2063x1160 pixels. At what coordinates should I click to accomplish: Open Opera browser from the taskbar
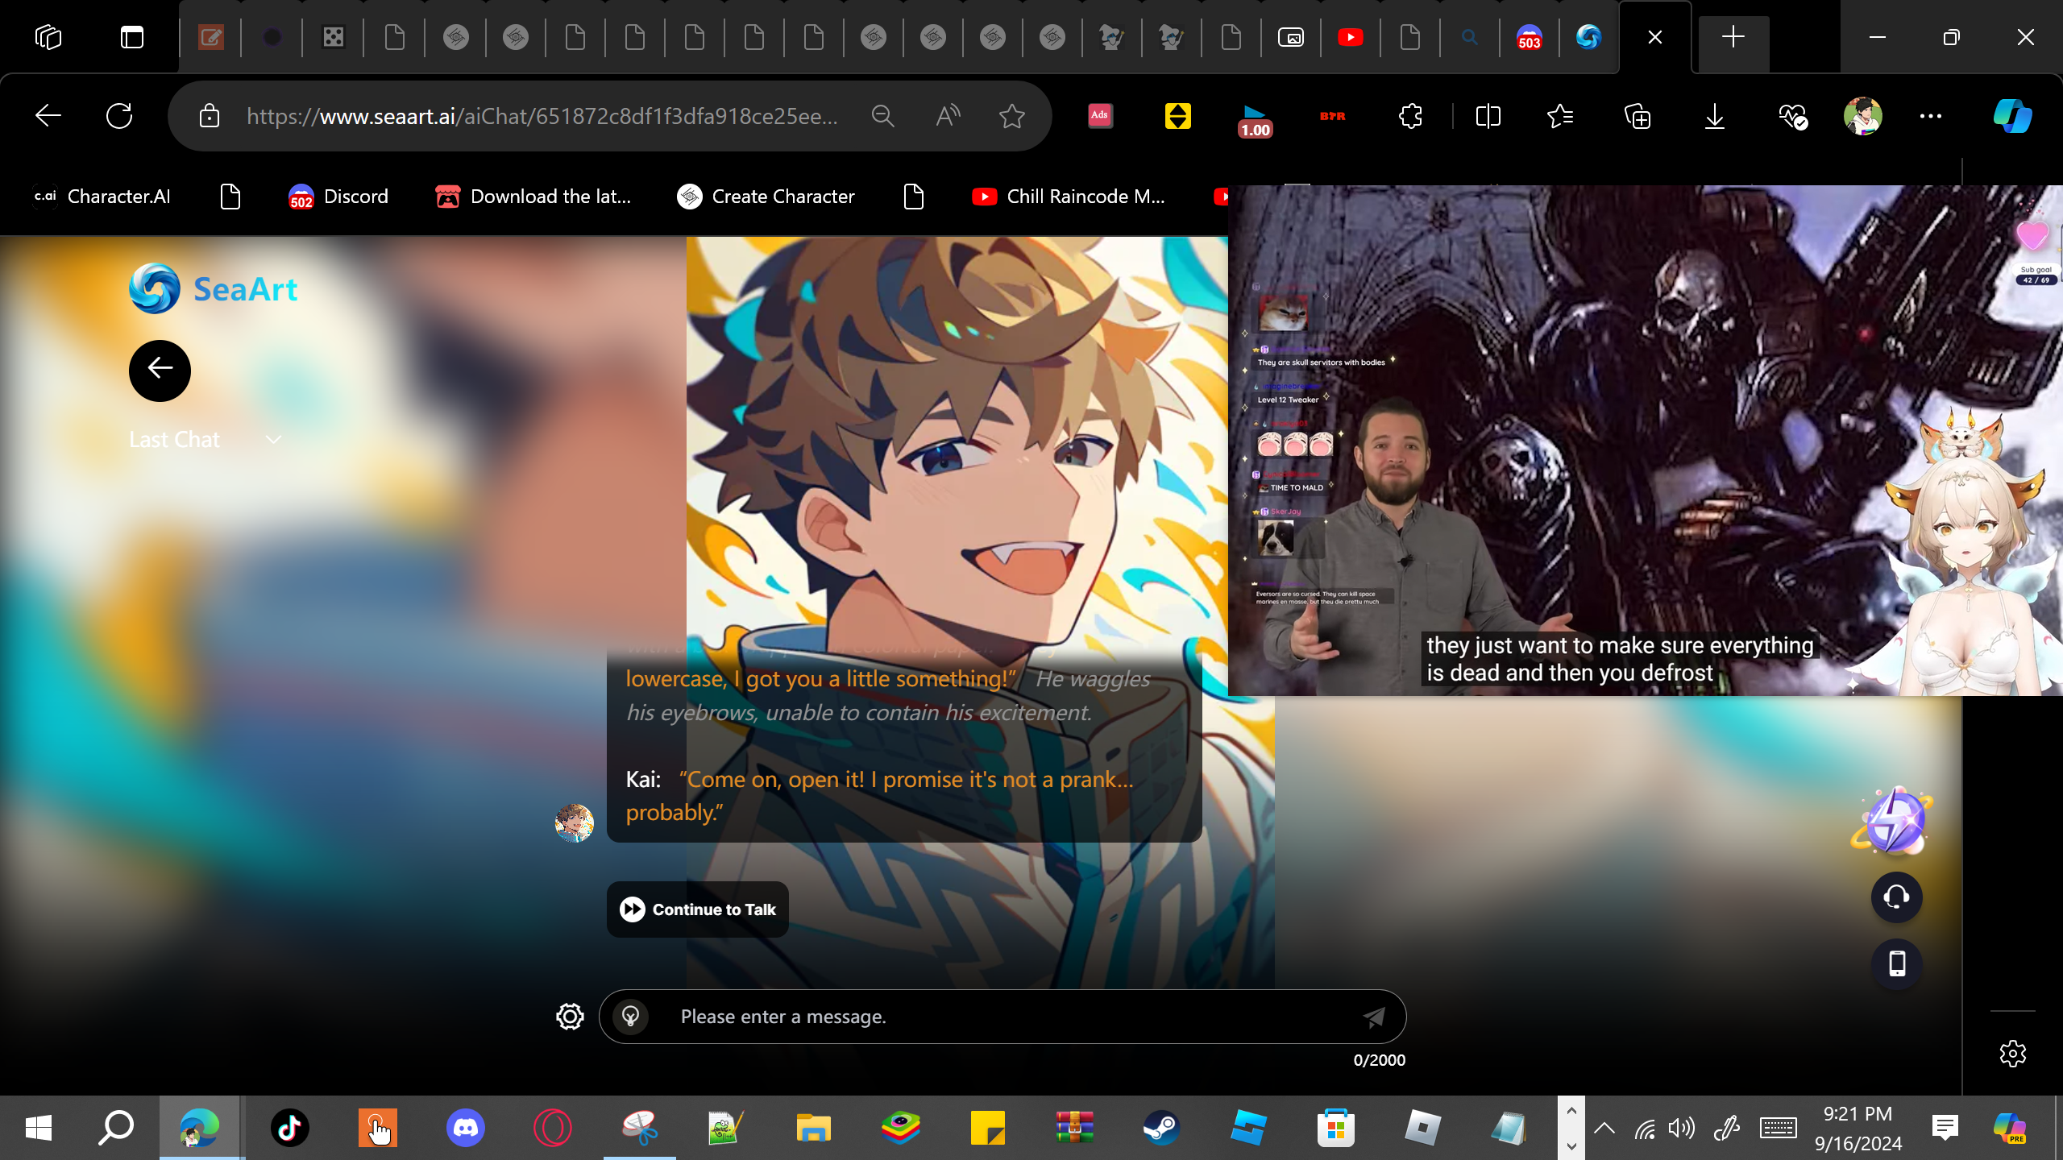[x=553, y=1128]
